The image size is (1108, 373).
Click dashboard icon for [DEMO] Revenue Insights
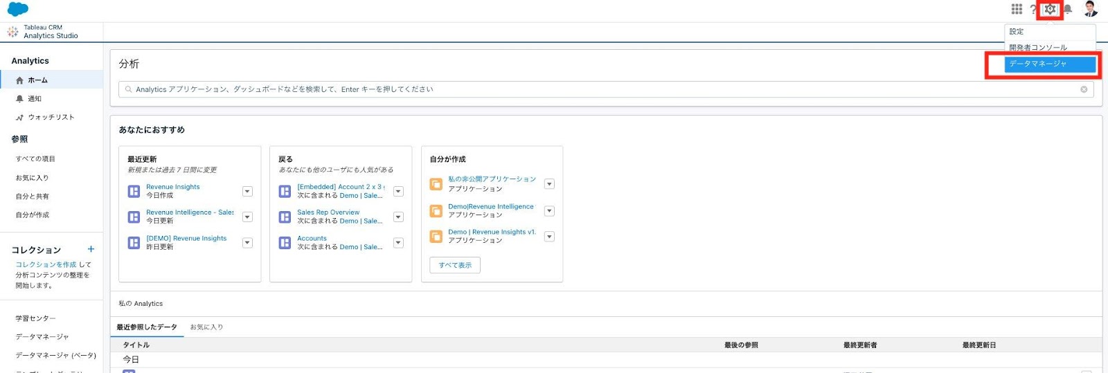pyautogui.click(x=134, y=243)
